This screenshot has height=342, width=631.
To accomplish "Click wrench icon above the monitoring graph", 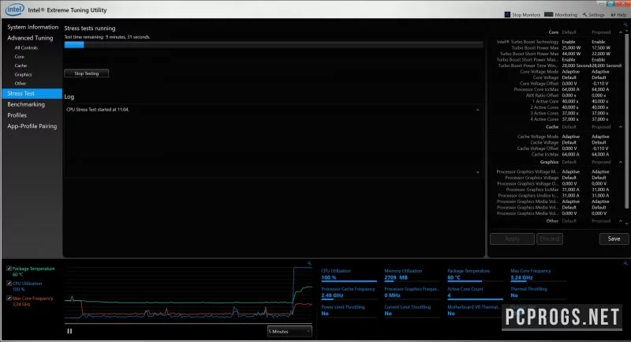I will [x=309, y=263].
